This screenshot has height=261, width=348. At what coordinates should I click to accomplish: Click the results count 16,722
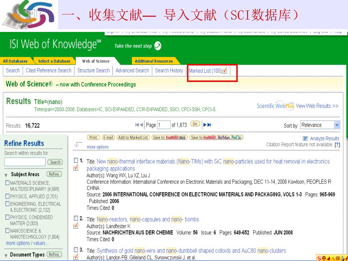tap(32, 126)
